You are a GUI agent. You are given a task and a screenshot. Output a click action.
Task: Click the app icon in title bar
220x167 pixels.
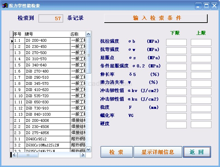(x=5, y=5)
